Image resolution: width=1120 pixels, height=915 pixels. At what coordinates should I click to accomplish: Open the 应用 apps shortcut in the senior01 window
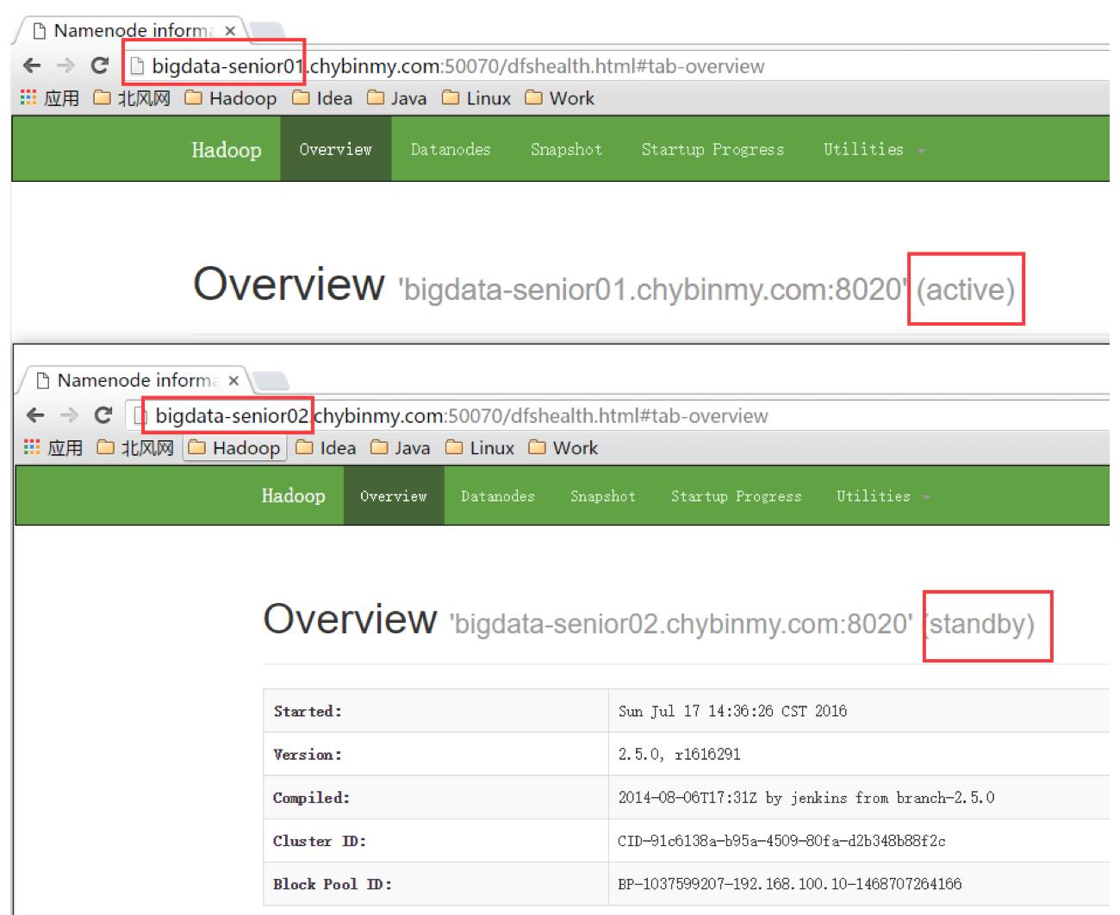50,98
